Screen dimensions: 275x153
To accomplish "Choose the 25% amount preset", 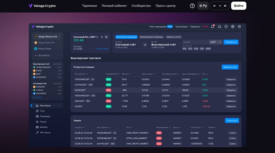I will [x=190, y=49].
